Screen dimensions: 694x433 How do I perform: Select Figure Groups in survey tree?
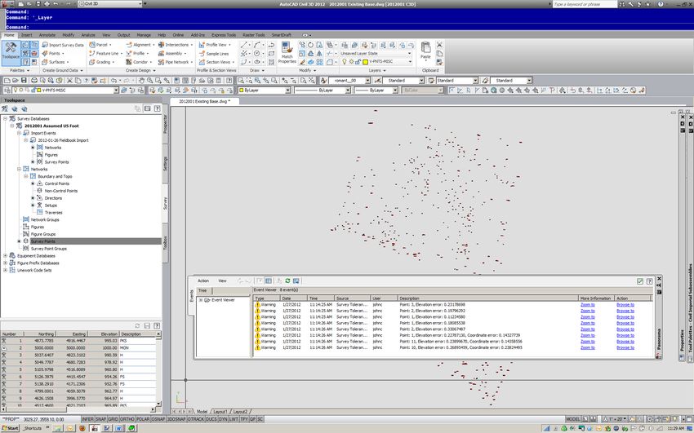[x=43, y=234]
